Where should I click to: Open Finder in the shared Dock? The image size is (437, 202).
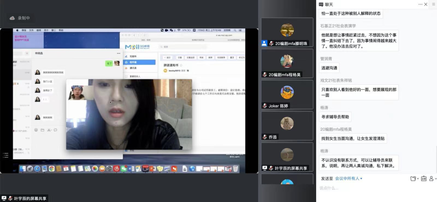23,169
